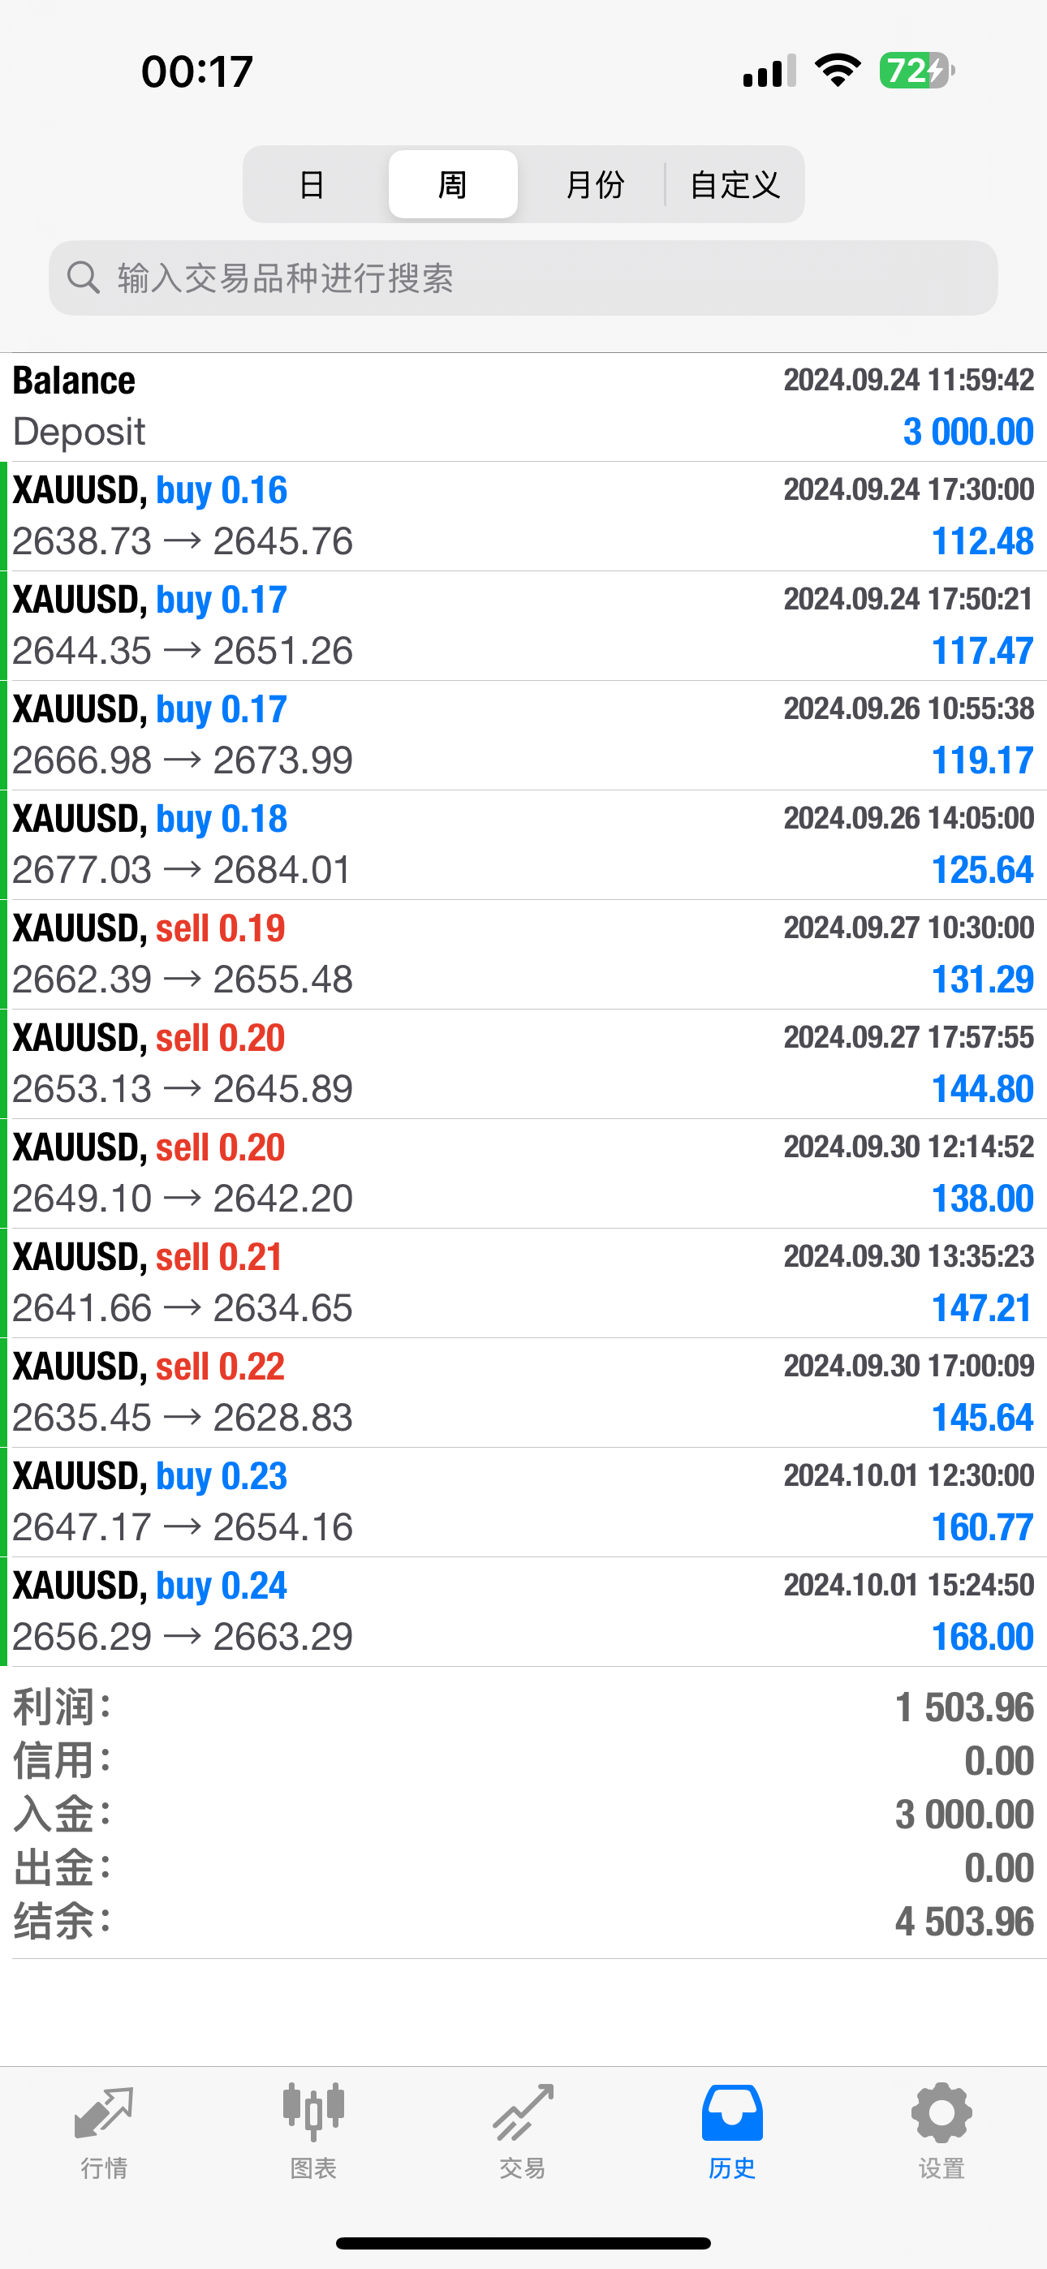
Task: Tap the 119.17 profit value
Action: [983, 761]
